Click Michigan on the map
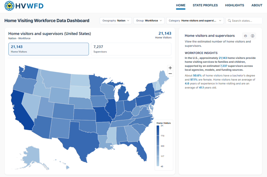The width and height of the screenshot is (267, 177). tap(123, 93)
